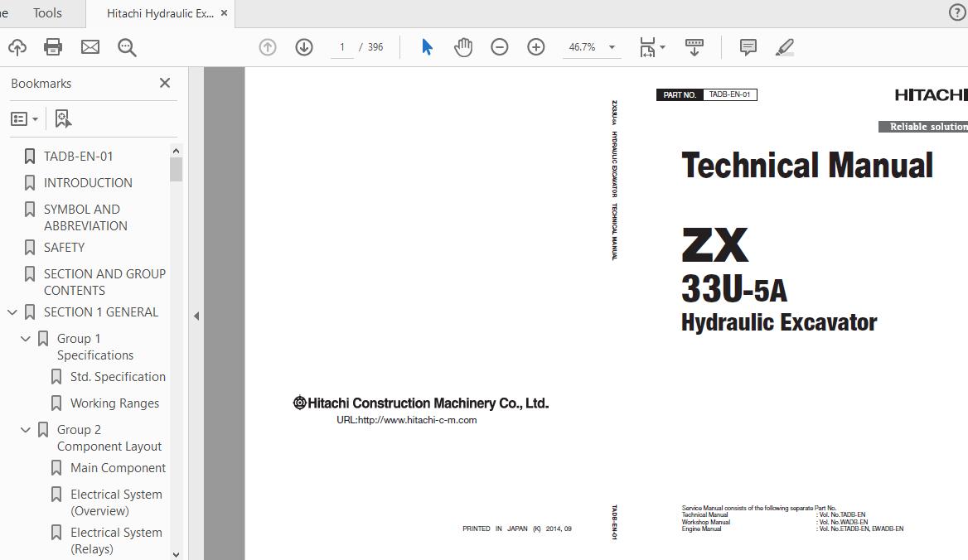Open bookmark options dropdown arrow

(35, 119)
